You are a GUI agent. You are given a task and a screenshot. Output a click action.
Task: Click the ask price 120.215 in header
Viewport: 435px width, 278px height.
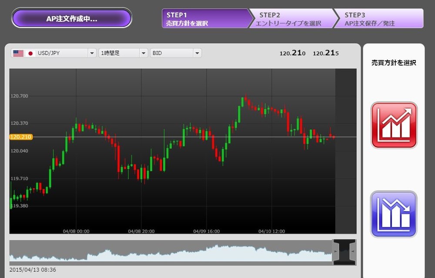pyautogui.click(x=326, y=53)
